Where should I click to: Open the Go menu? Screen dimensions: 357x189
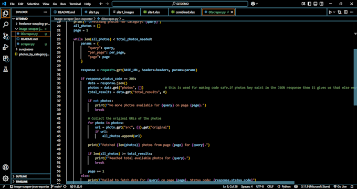(55, 4)
